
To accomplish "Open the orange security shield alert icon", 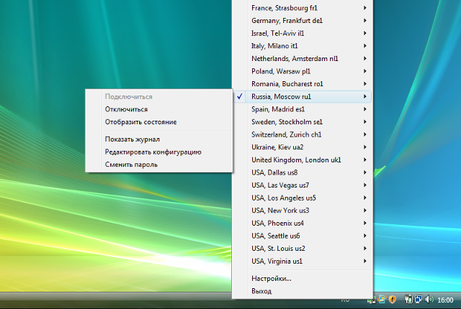I will pyautogui.click(x=392, y=300).
